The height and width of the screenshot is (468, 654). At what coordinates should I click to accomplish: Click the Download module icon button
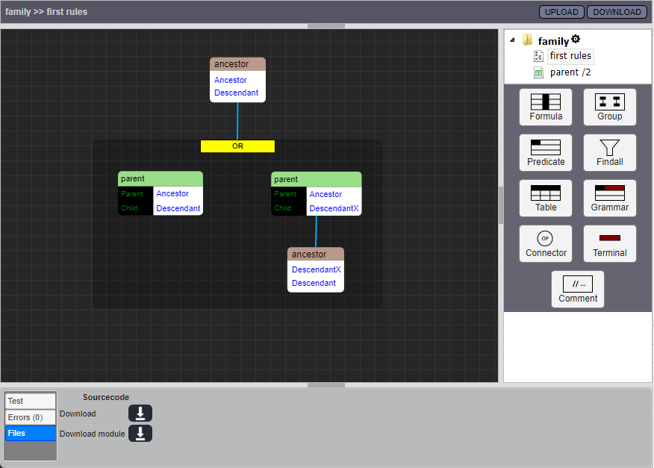(140, 434)
